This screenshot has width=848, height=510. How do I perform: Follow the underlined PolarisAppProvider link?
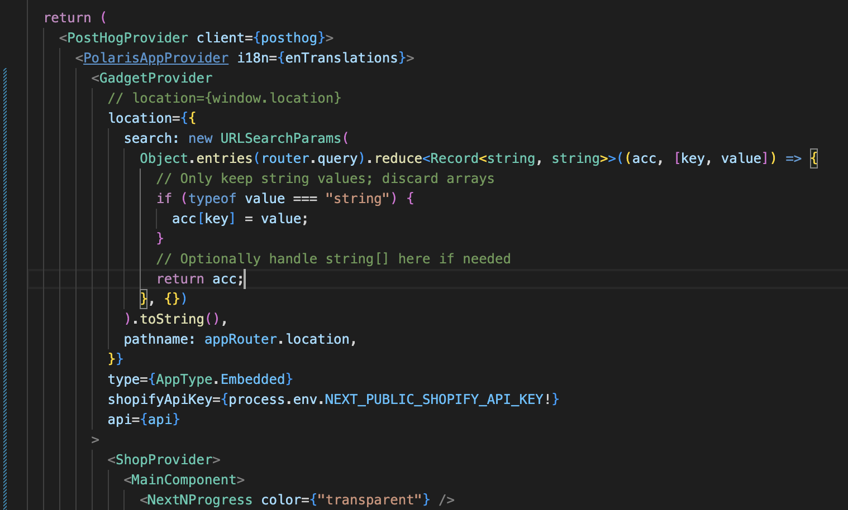(x=156, y=58)
